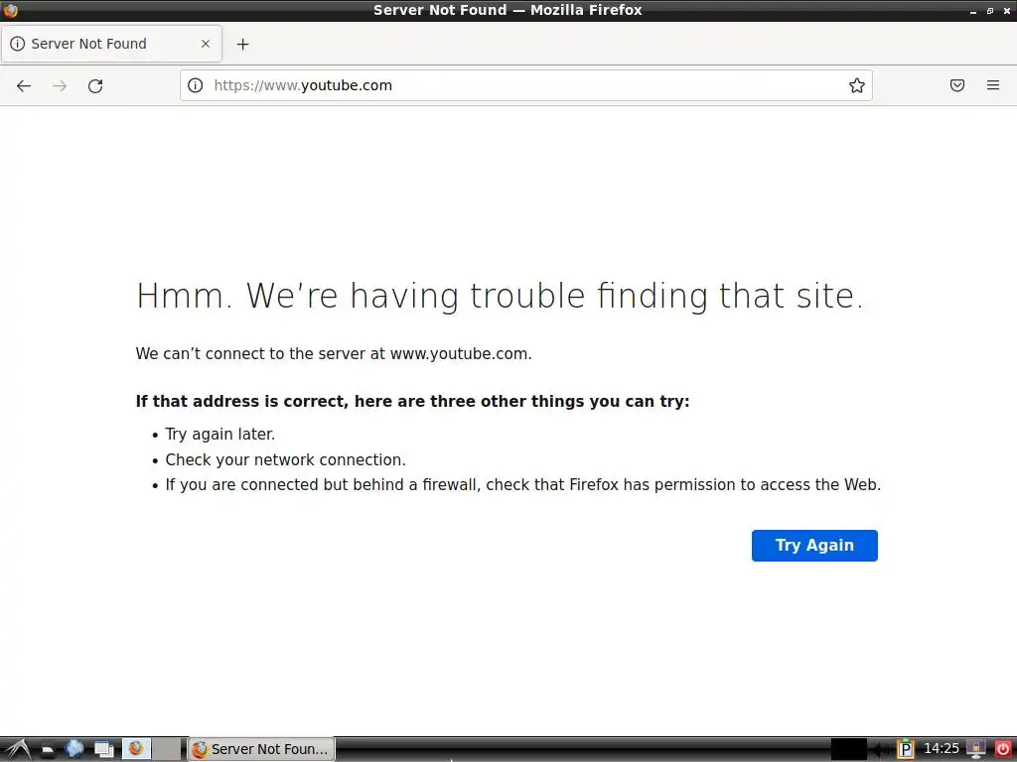Show desktop via taskbar windows icon
The width and height of the screenshot is (1017, 762).
[103, 750]
